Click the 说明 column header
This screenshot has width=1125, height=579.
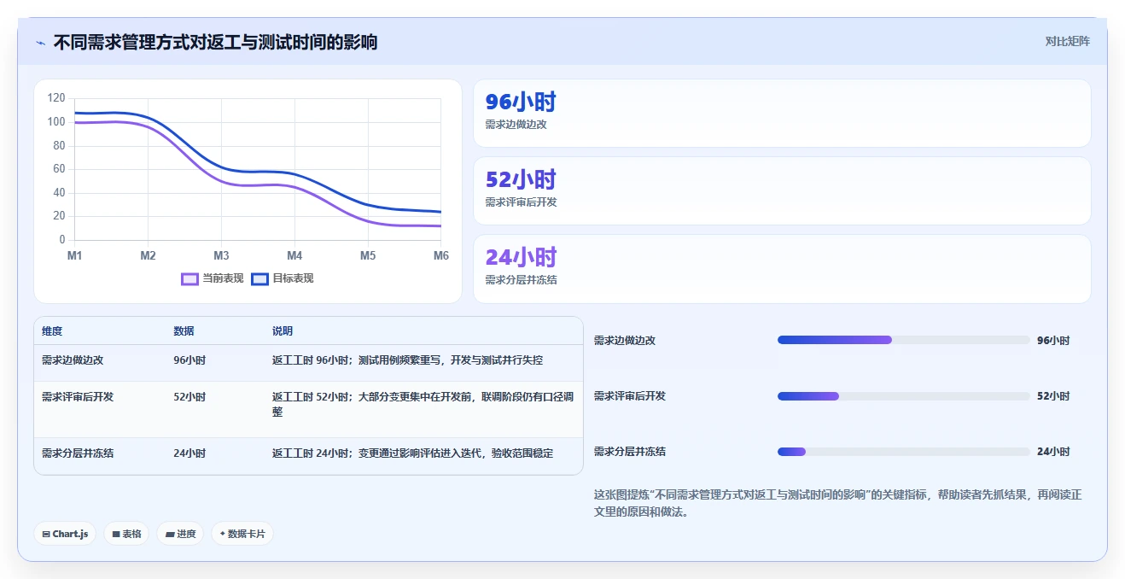tap(283, 331)
